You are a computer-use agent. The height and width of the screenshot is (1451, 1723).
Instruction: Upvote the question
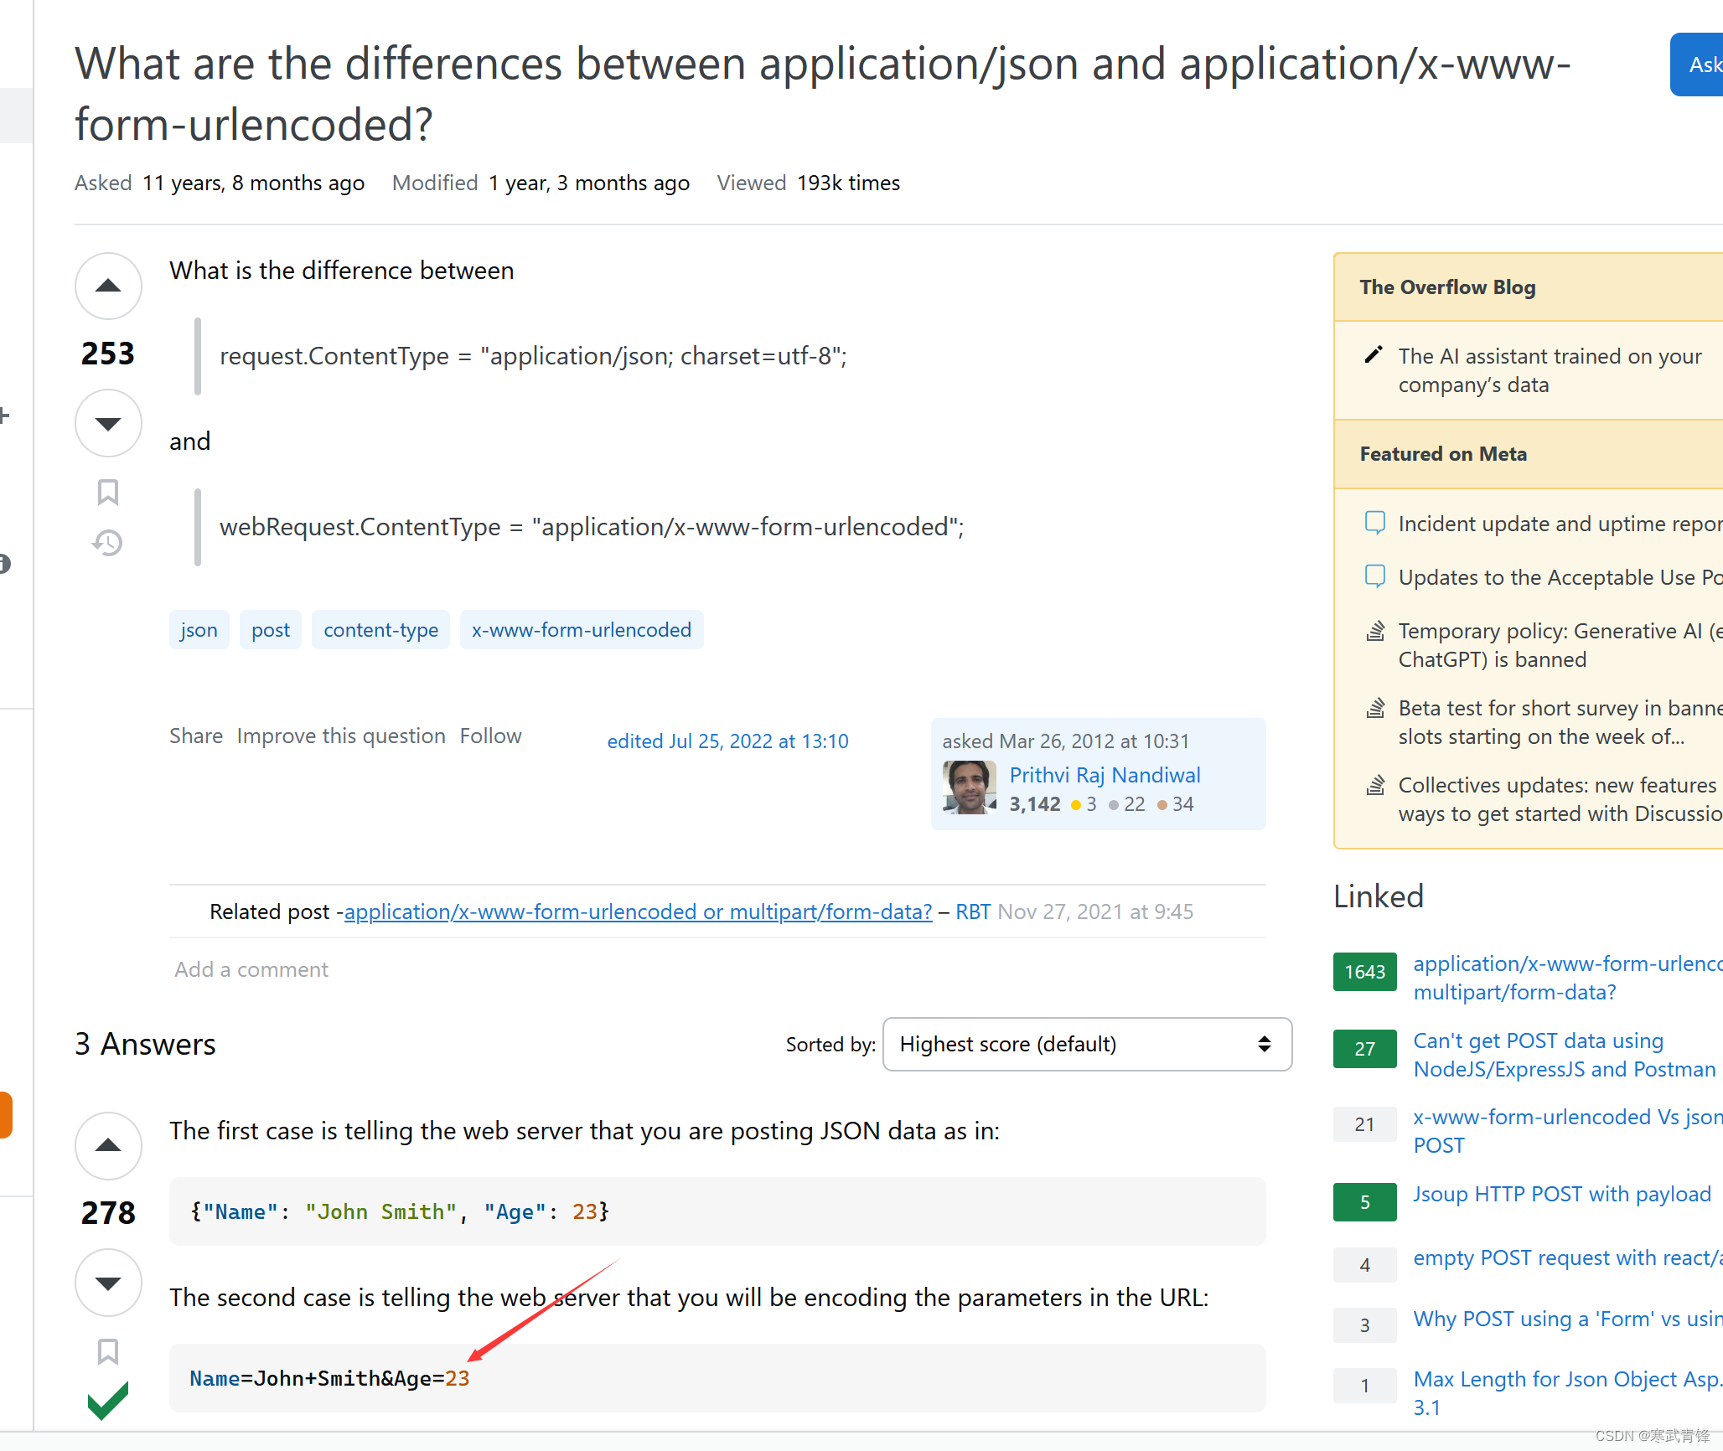(x=107, y=286)
